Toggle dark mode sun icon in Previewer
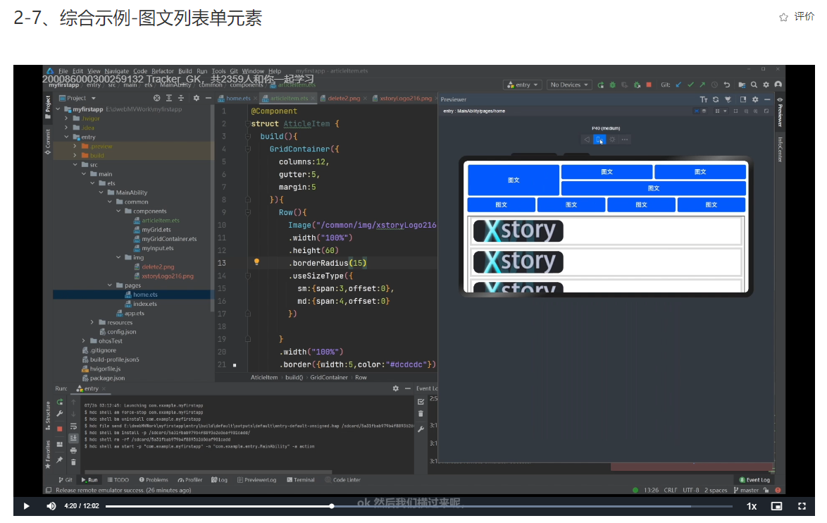Viewport: 827px width, 523px height. [x=612, y=140]
